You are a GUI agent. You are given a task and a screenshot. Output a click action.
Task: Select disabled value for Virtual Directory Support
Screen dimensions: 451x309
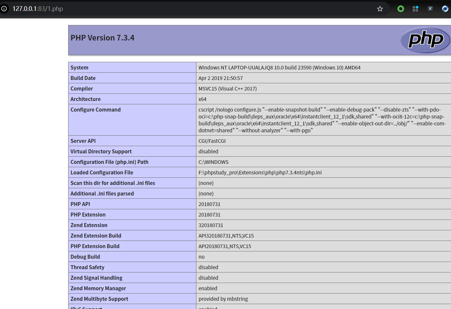pyautogui.click(x=208, y=151)
